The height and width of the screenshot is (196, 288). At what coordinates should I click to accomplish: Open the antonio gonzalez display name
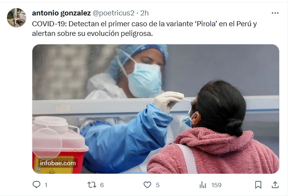coord(61,13)
